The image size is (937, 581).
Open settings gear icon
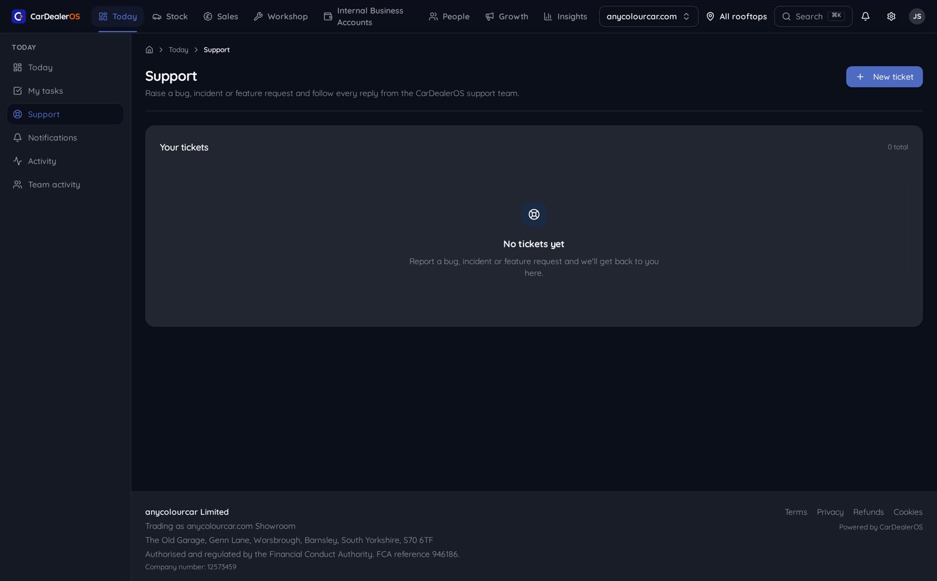click(x=891, y=16)
